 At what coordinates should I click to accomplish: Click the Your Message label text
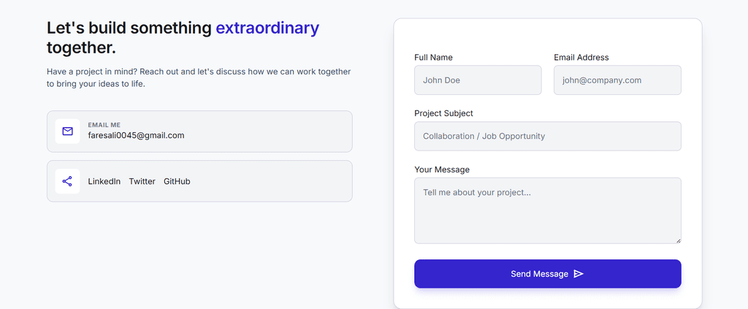(x=442, y=169)
